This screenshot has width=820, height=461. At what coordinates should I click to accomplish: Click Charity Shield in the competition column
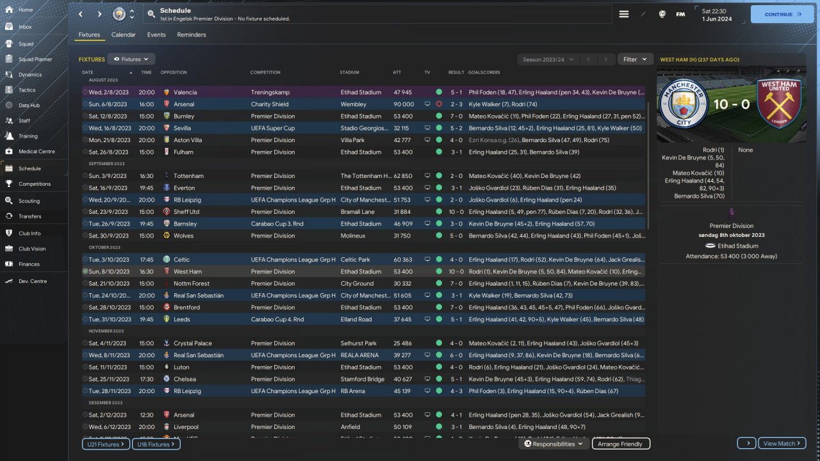point(270,104)
